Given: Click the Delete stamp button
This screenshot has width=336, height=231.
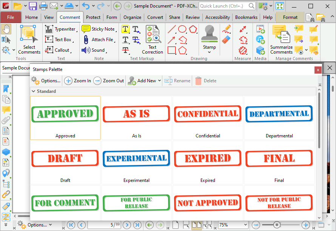Looking at the screenshot, I should [206, 80].
